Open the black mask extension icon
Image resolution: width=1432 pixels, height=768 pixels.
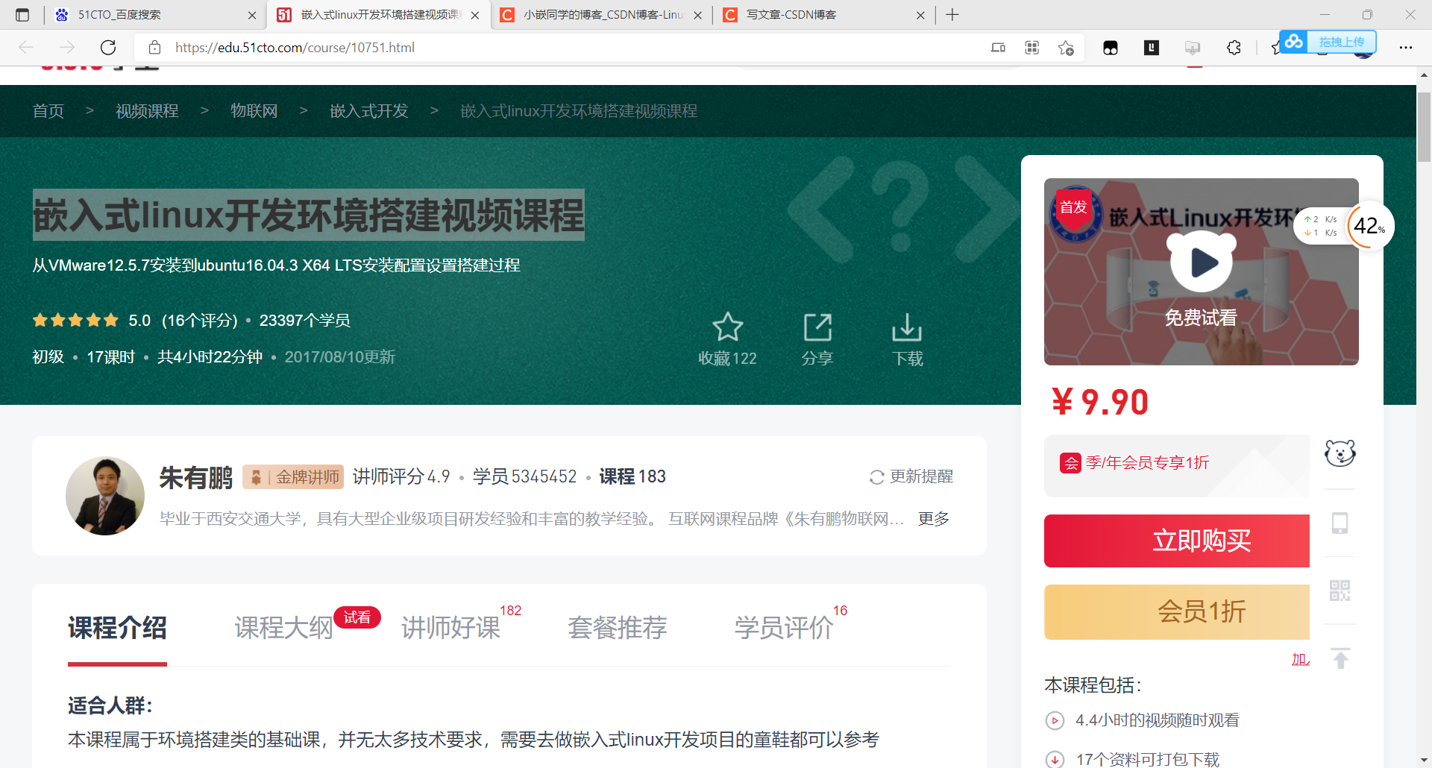(x=1111, y=48)
